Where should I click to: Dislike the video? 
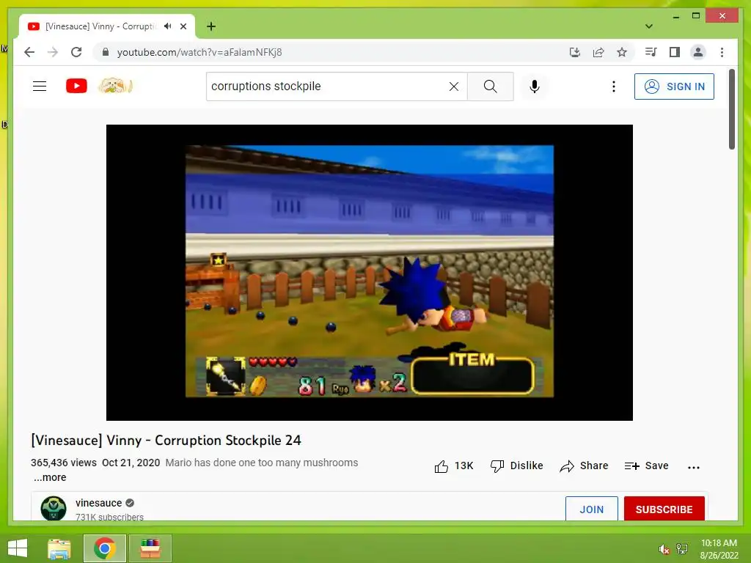coord(517,466)
